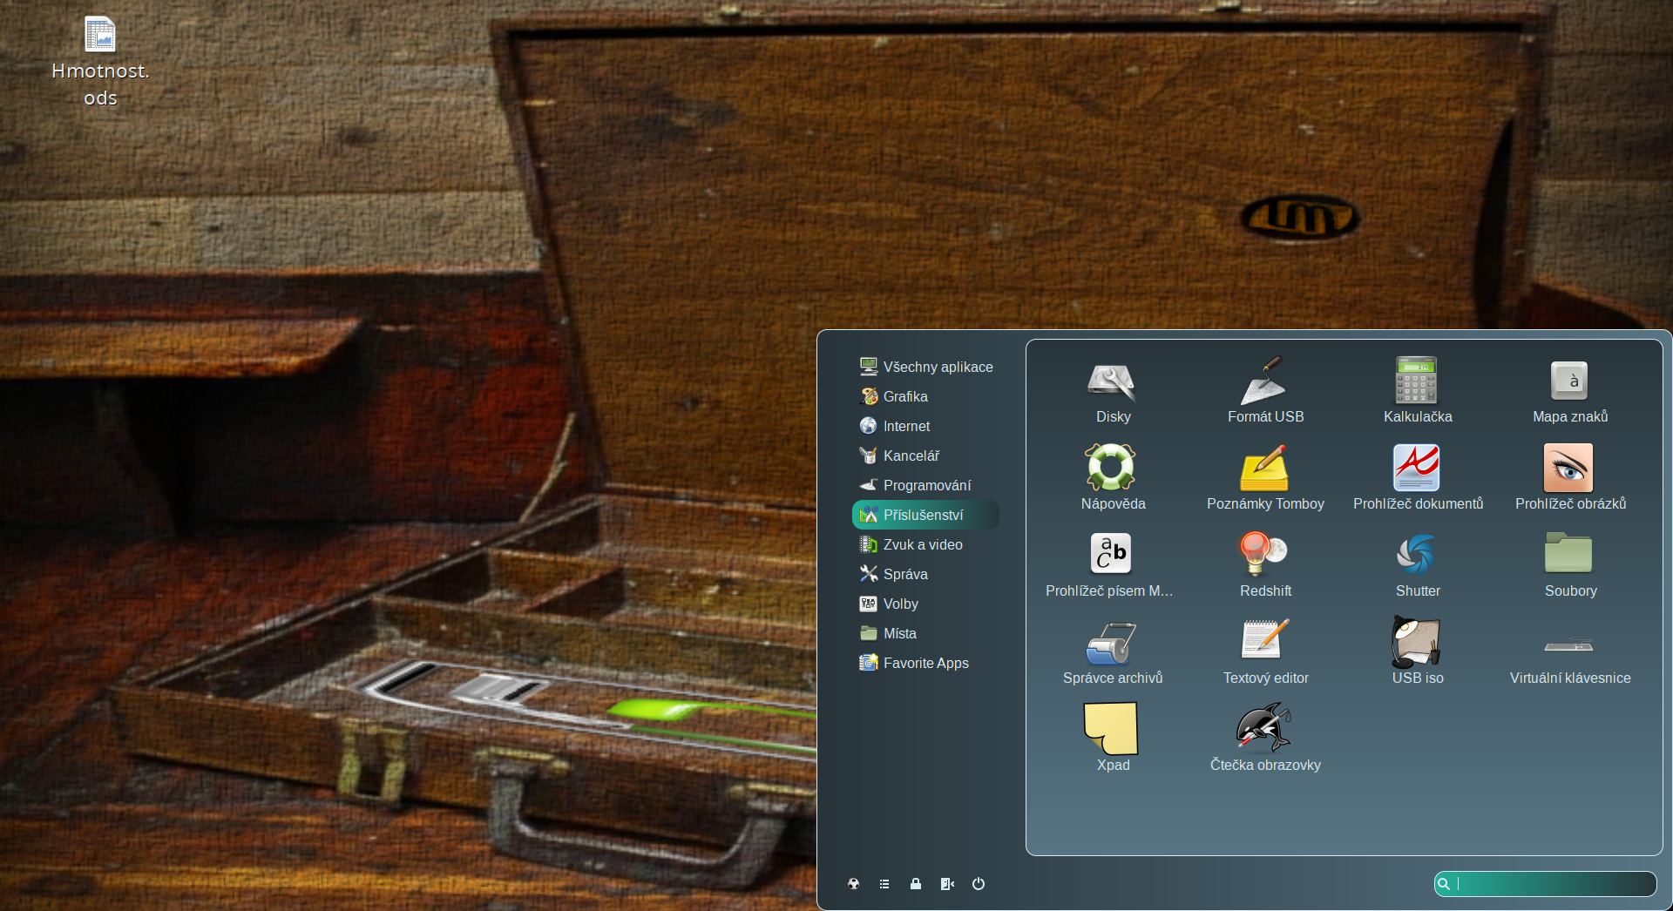Click the list view icon in menu footer

point(884,884)
